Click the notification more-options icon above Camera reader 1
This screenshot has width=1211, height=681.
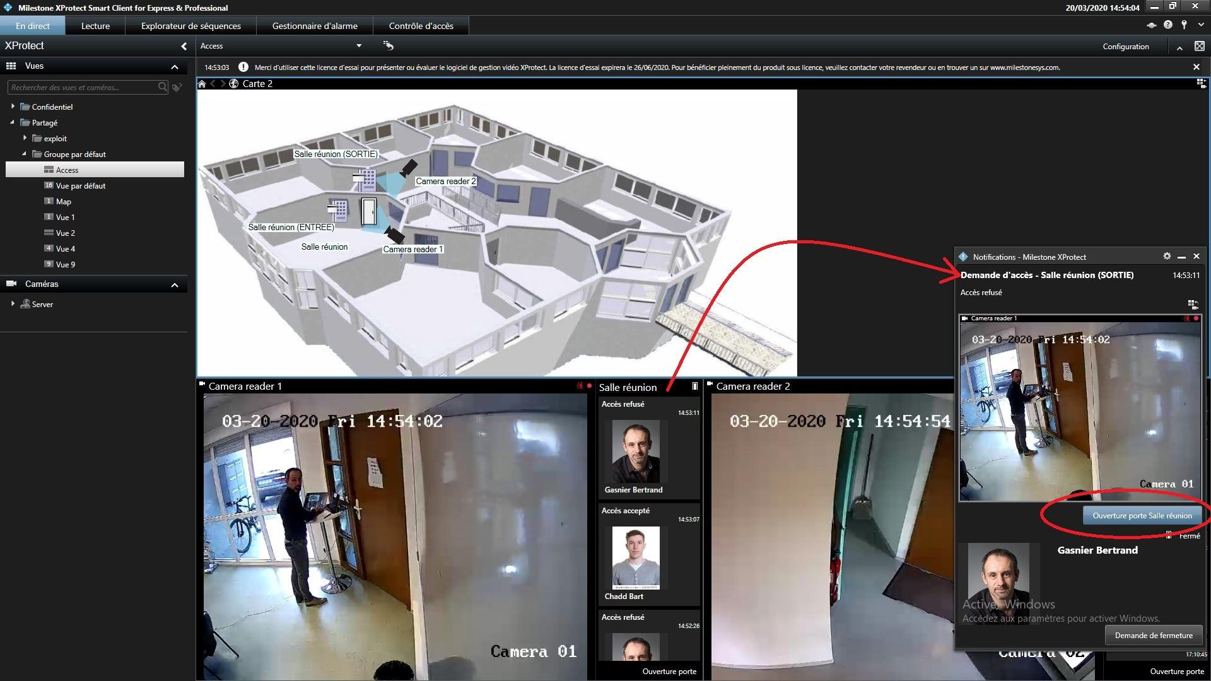click(1192, 305)
